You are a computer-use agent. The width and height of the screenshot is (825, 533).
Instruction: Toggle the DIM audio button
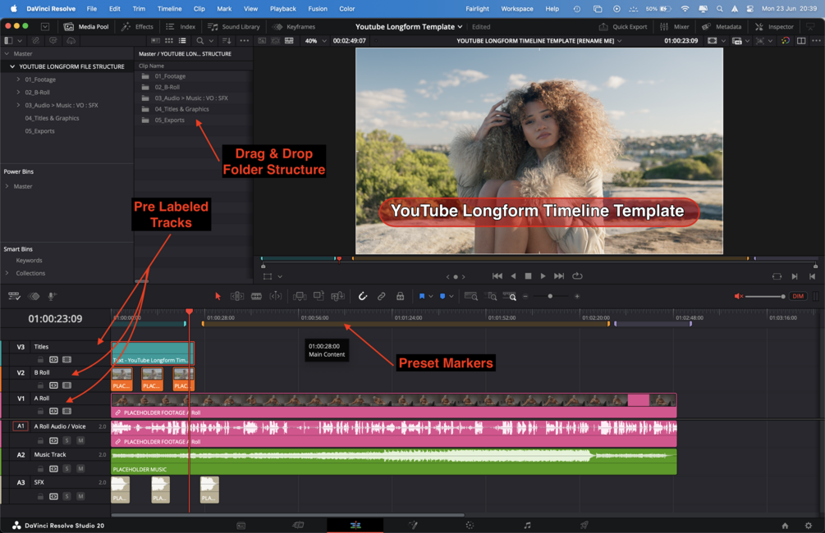(798, 297)
